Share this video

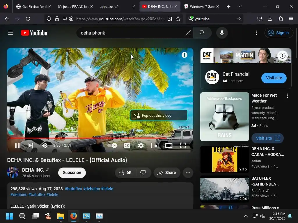[167, 172]
